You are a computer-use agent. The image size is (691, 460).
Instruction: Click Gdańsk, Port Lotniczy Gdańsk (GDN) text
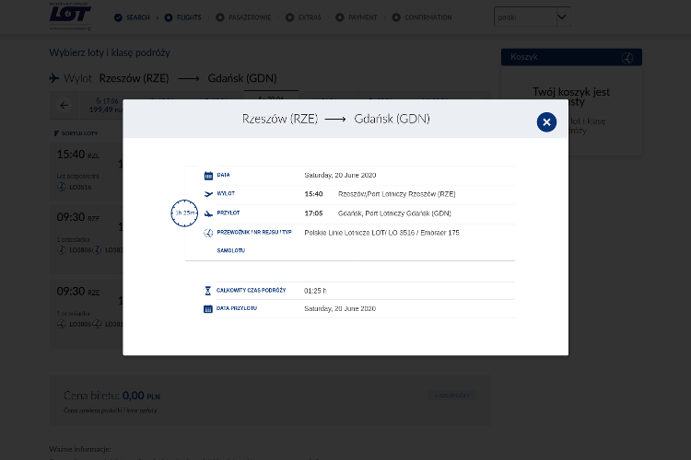point(394,213)
